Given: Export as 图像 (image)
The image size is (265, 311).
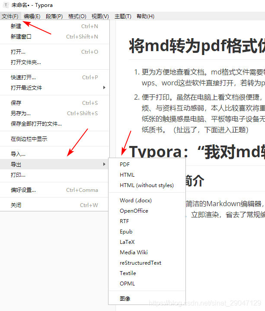Looking at the screenshot, I should (x=147, y=299).
